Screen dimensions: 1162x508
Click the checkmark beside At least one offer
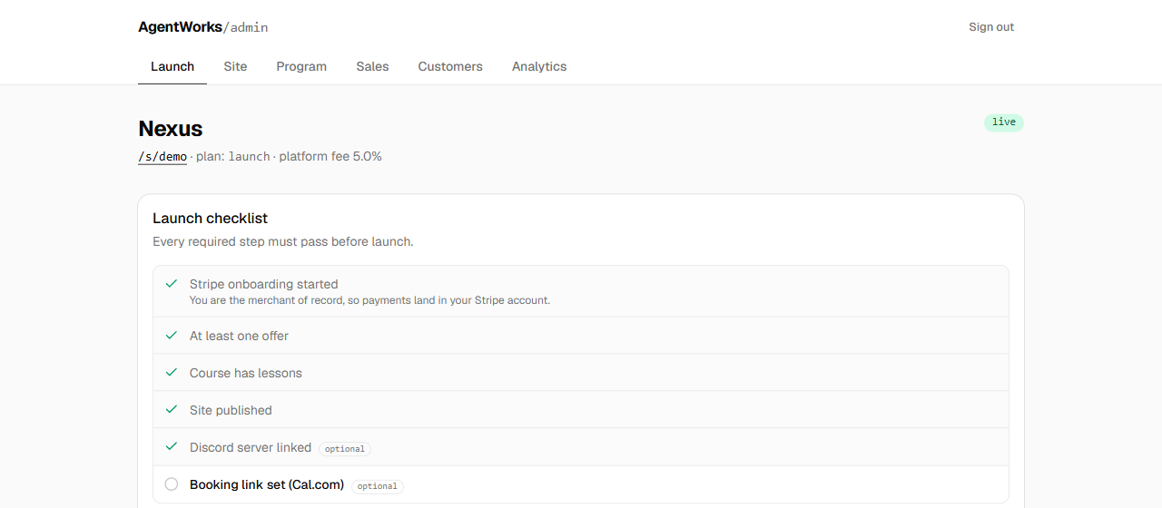tap(171, 336)
